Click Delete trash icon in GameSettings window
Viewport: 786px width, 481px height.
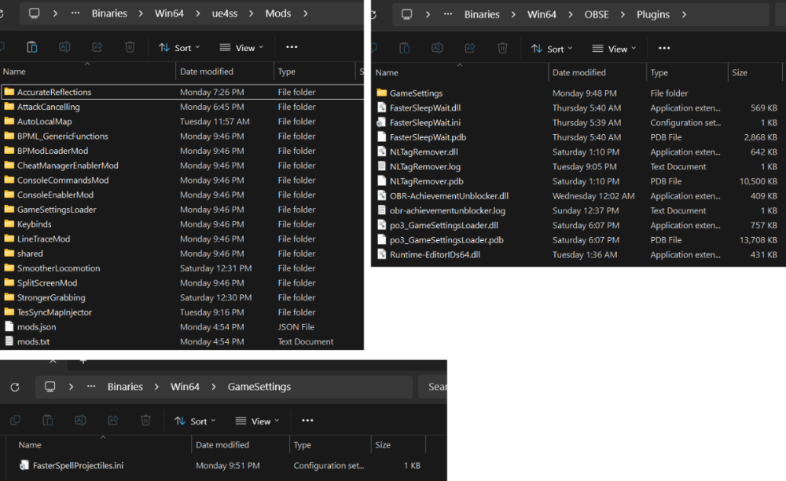click(146, 421)
